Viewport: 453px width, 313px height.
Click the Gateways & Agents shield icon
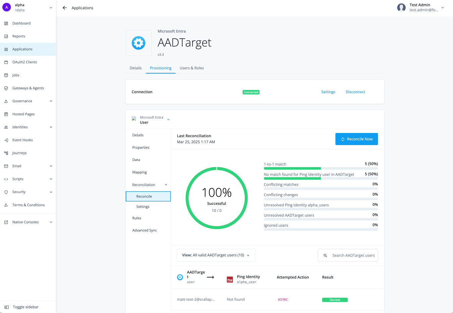click(x=6, y=88)
